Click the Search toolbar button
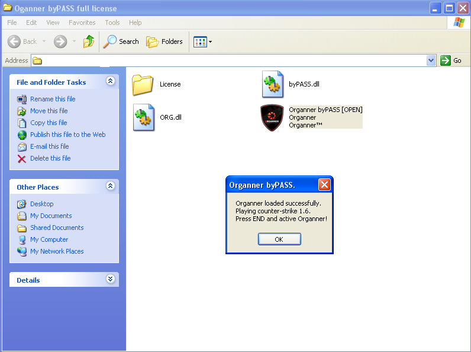The height and width of the screenshot is (352, 471). point(121,41)
